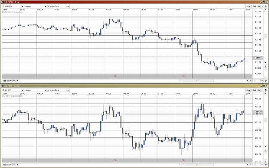Click the scroll-right arrow under the EUR/JPY chart
Screen dimensions: 269x168
(247, 165)
